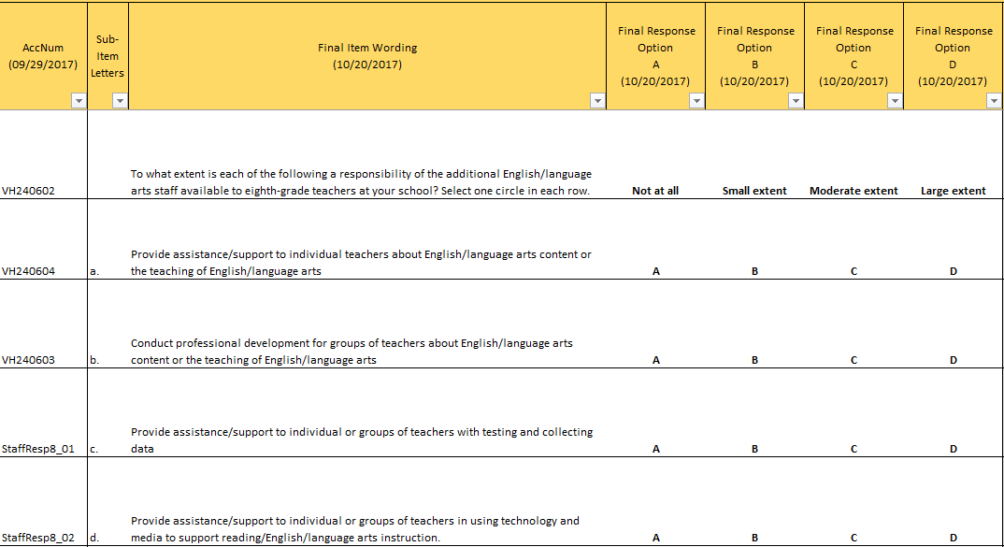Select the Final Response Option D header
This screenshot has width=1004, height=547.
point(954,56)
